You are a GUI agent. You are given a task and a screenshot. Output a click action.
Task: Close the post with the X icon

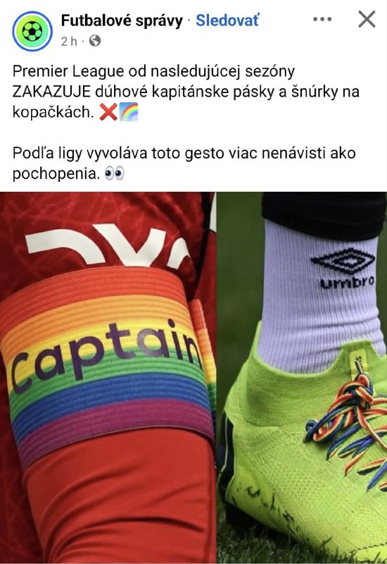click(x=367, y=19)
